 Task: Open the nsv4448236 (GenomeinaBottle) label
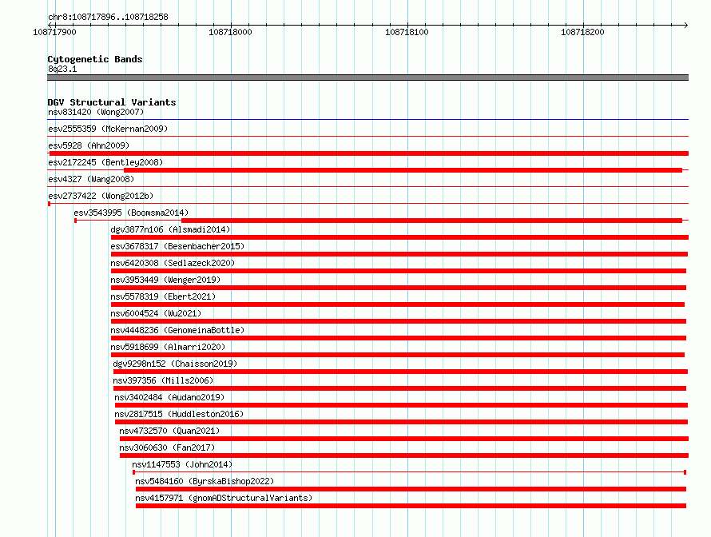click(x=177, y=330)
